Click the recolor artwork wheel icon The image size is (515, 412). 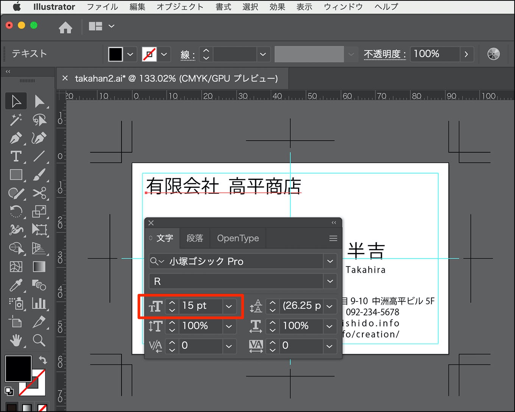(x=494, y=54)
